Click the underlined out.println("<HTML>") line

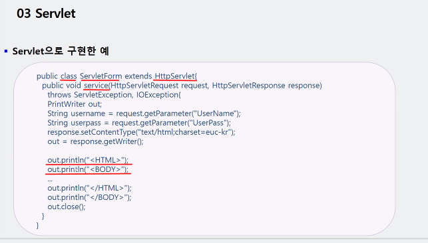point(88,160)
